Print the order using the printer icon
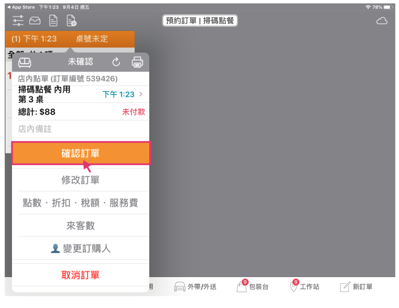399x308 pixels. [x=137, y=62]
